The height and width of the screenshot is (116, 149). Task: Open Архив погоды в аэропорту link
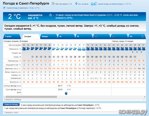pyautogui.click(x=23, y=8)
